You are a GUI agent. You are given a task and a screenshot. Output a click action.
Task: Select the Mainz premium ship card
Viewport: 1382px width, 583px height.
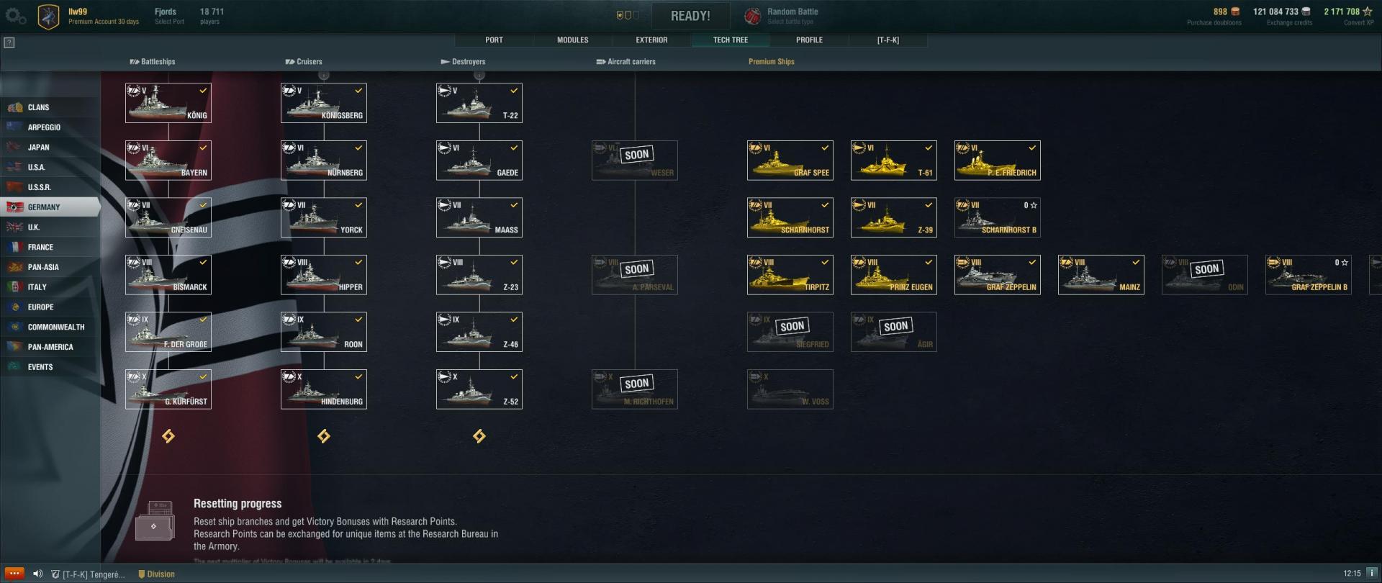pos(1101,274)
